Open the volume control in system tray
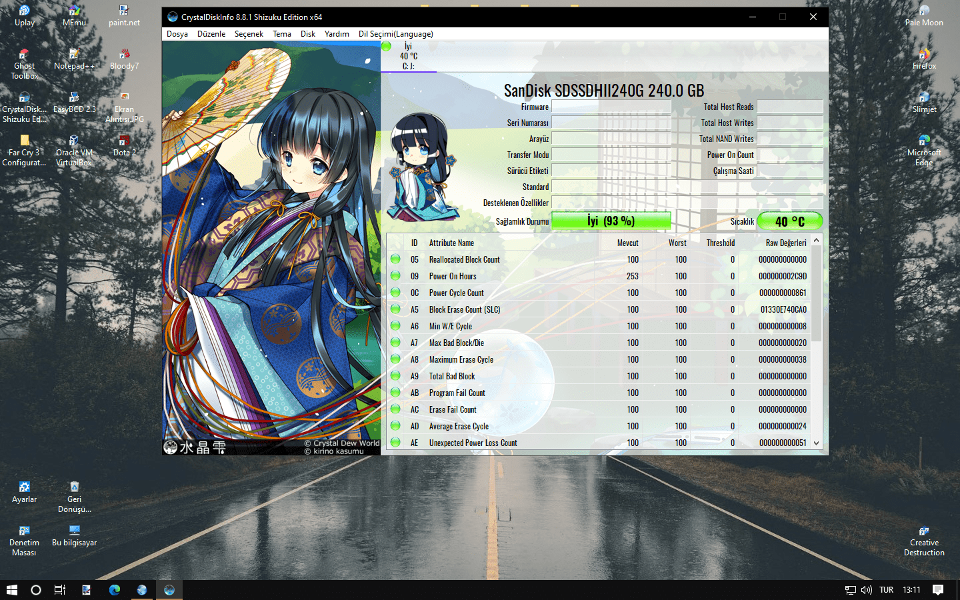Viewport: 960px width, 600px height. (x=867, y=590)
